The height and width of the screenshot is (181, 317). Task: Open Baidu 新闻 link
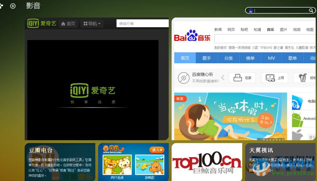point(218,30)
